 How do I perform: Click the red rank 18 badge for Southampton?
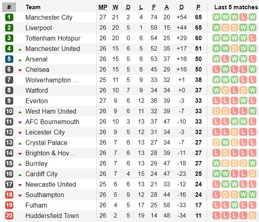[x=9, y=195]
